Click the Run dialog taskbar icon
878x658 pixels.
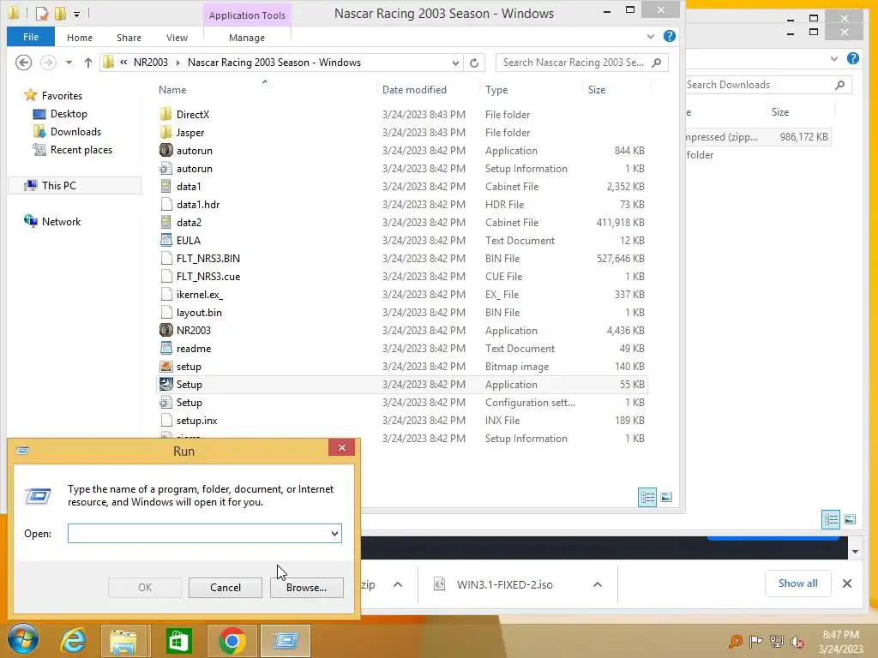(286, 641)
